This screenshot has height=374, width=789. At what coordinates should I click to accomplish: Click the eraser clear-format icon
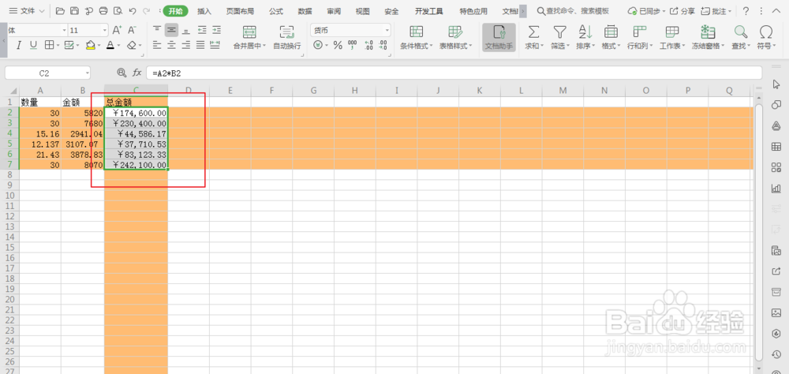click(132, 45)
